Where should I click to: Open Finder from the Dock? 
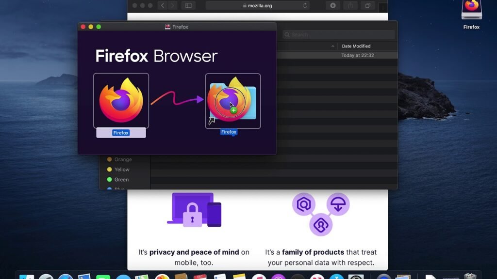tap(27, 276)
